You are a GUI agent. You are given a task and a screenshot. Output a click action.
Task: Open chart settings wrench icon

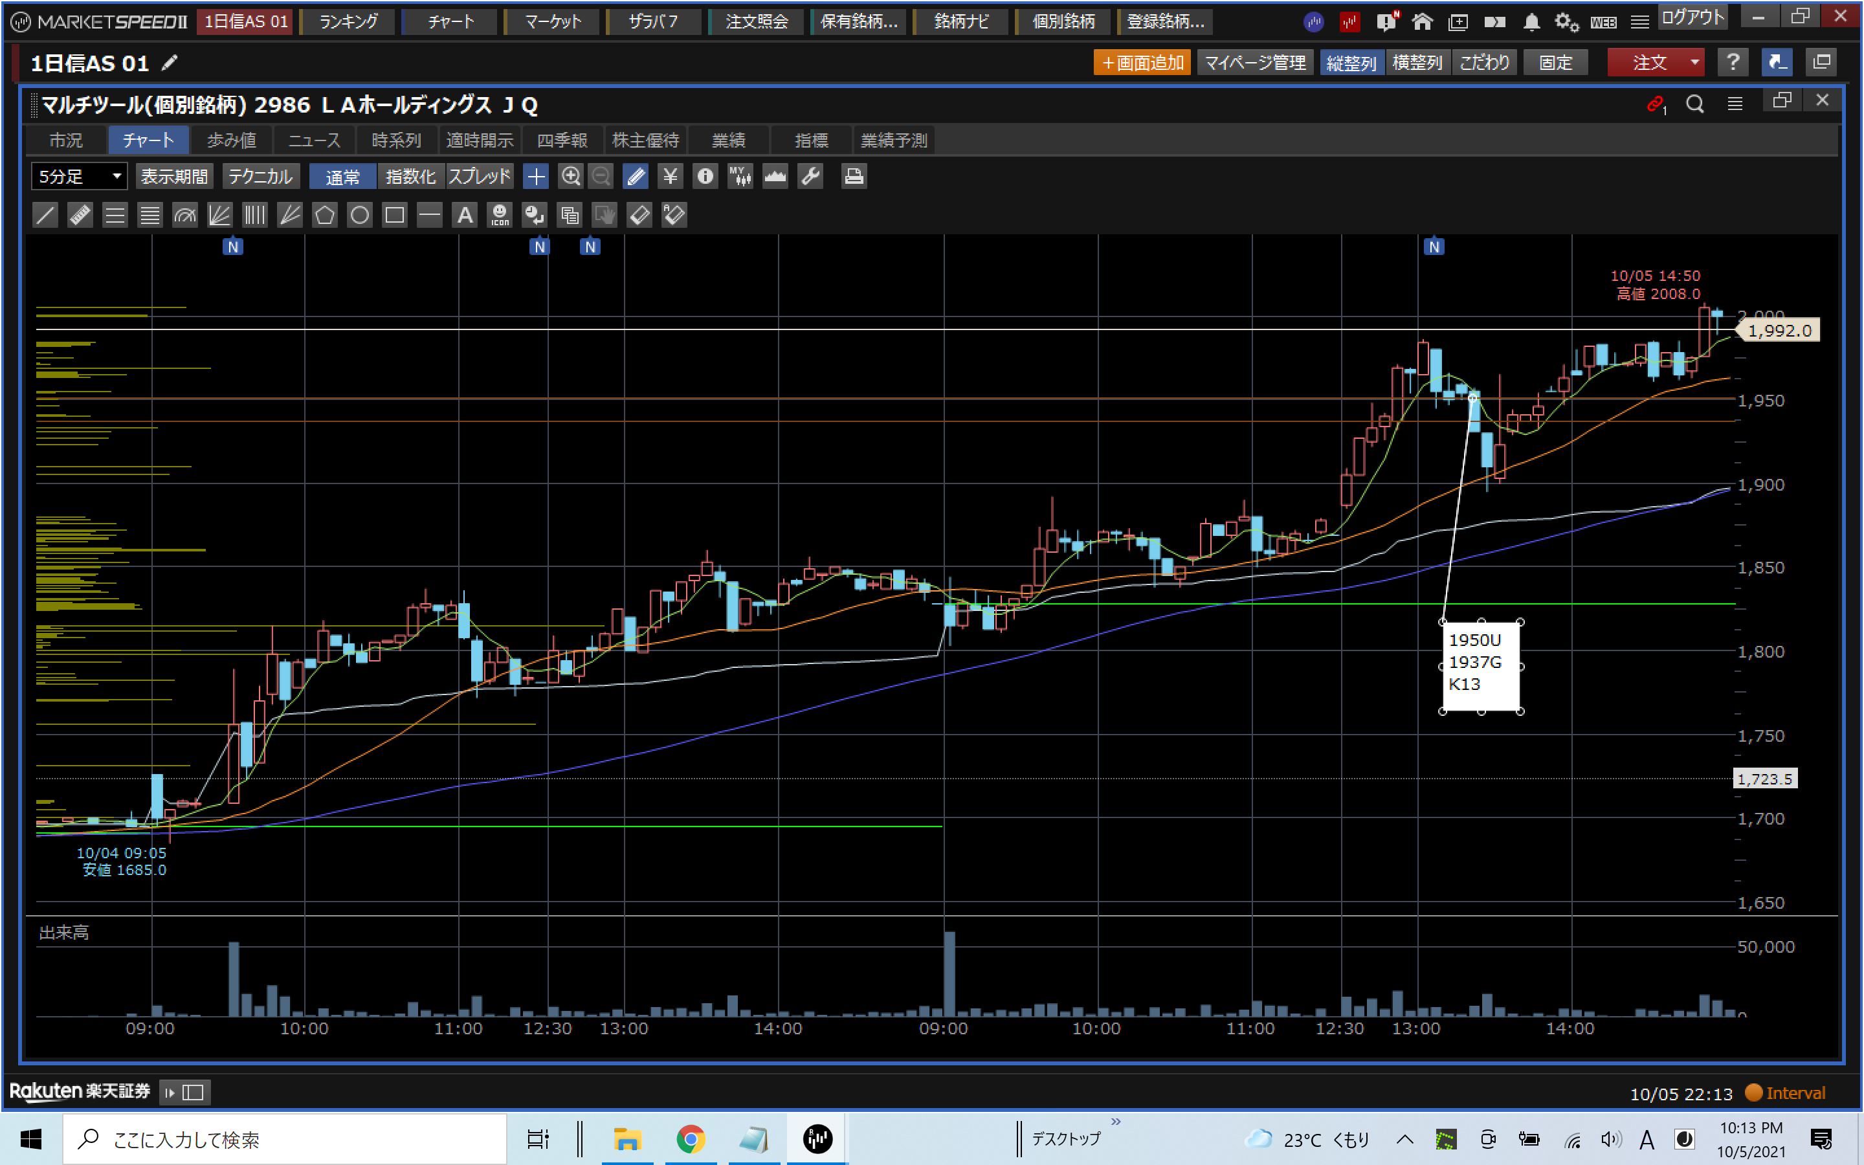coord(810,177)
